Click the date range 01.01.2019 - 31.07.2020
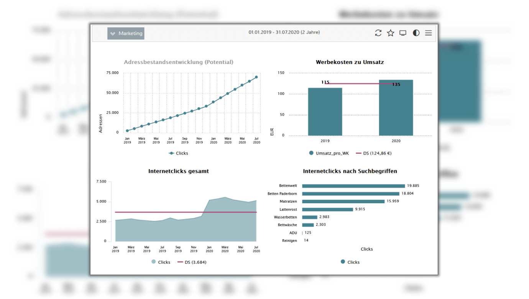This screenshot has width=529, height=299. (x=284, y=32)
